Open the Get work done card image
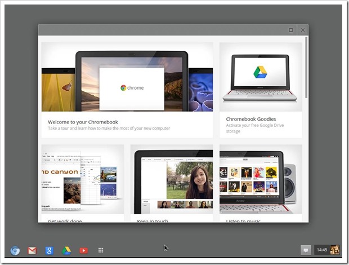Image resolution: width=349 pixels, height=265 pixels. click(83, 179)
